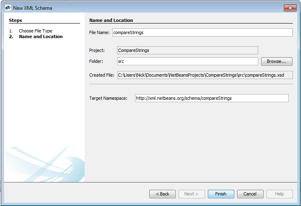Click the disabled Next > button
This screenshot has width=301, height=206.
point(192,194)
